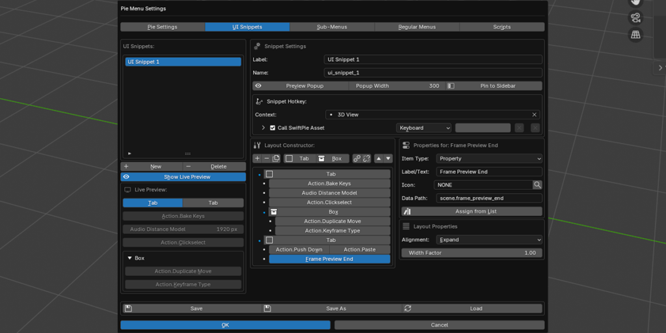The image size is (666, 333).
Task: Adjust the Width Factor slider
Action: coord(472,253)
